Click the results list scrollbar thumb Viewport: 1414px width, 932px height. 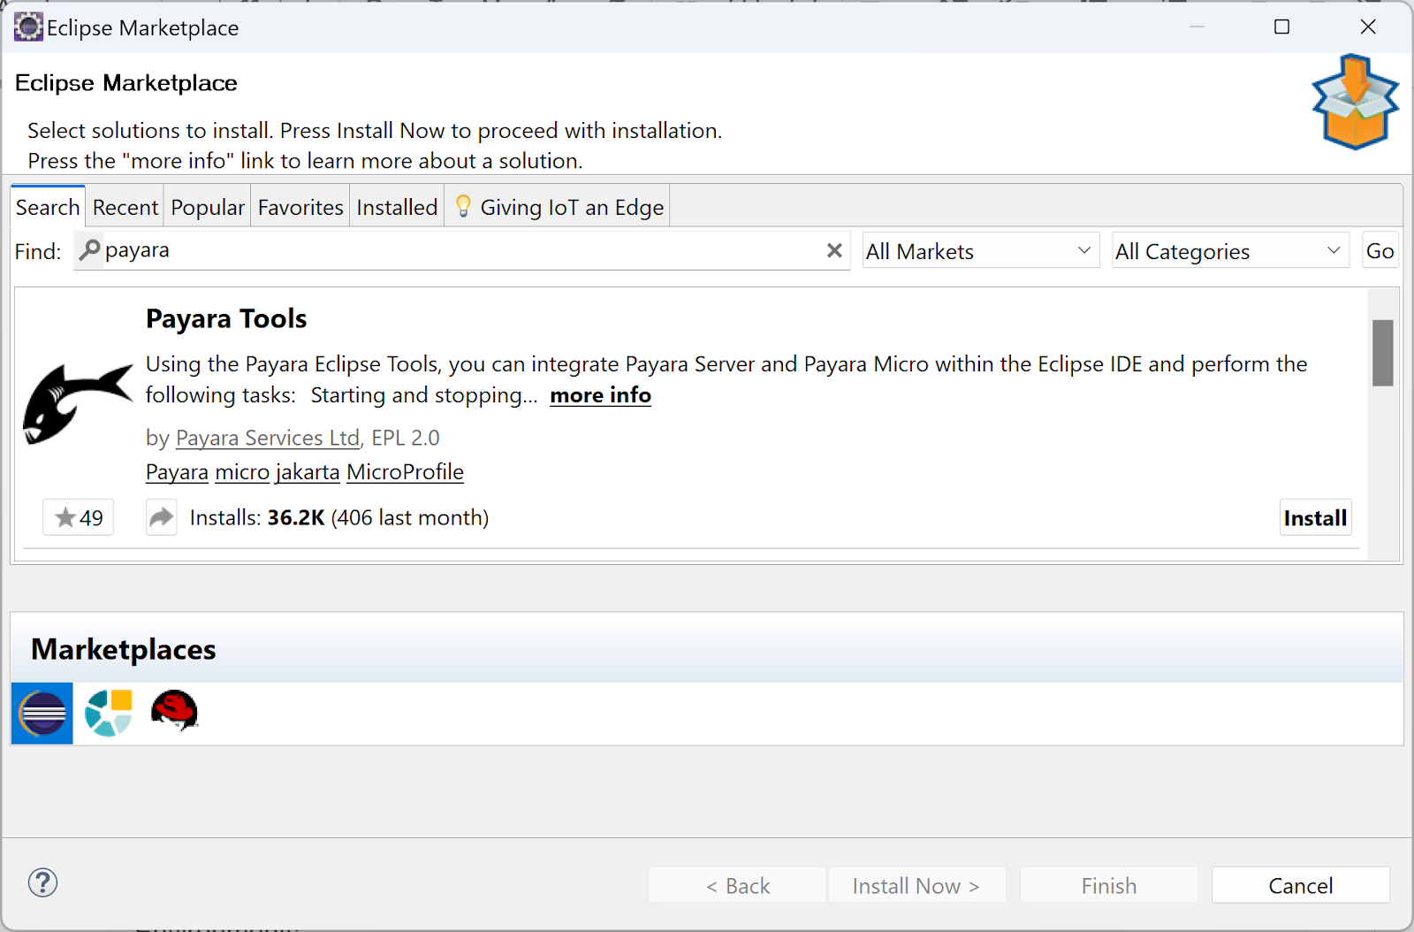(1382, 353)
